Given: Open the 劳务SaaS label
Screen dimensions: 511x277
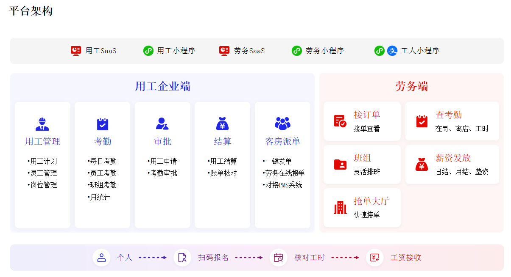Looking at the screenshot, I should pos(249,51).
